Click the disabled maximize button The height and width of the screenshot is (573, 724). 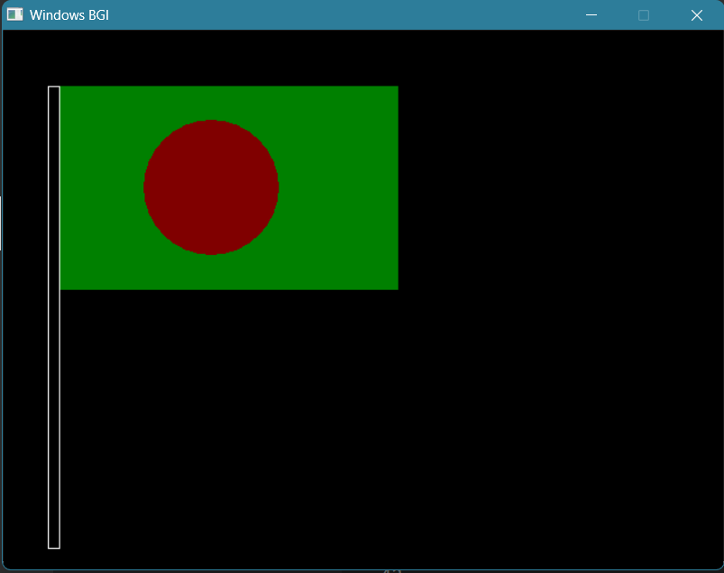pyautogui.click(x=643, y=15)
